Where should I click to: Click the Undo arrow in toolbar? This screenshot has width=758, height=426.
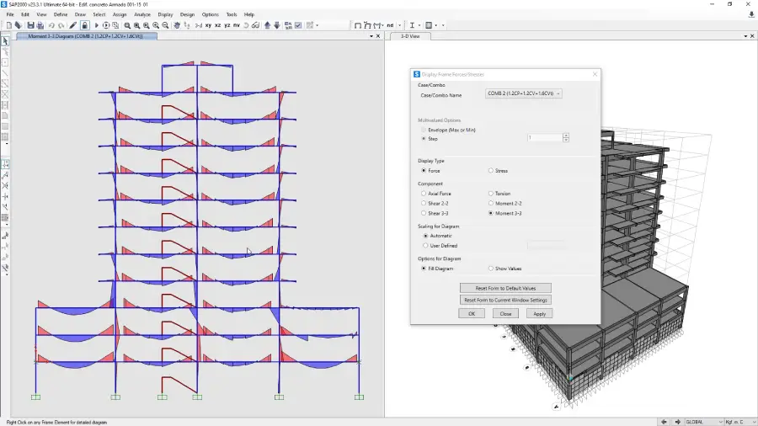tap(51, 25)
